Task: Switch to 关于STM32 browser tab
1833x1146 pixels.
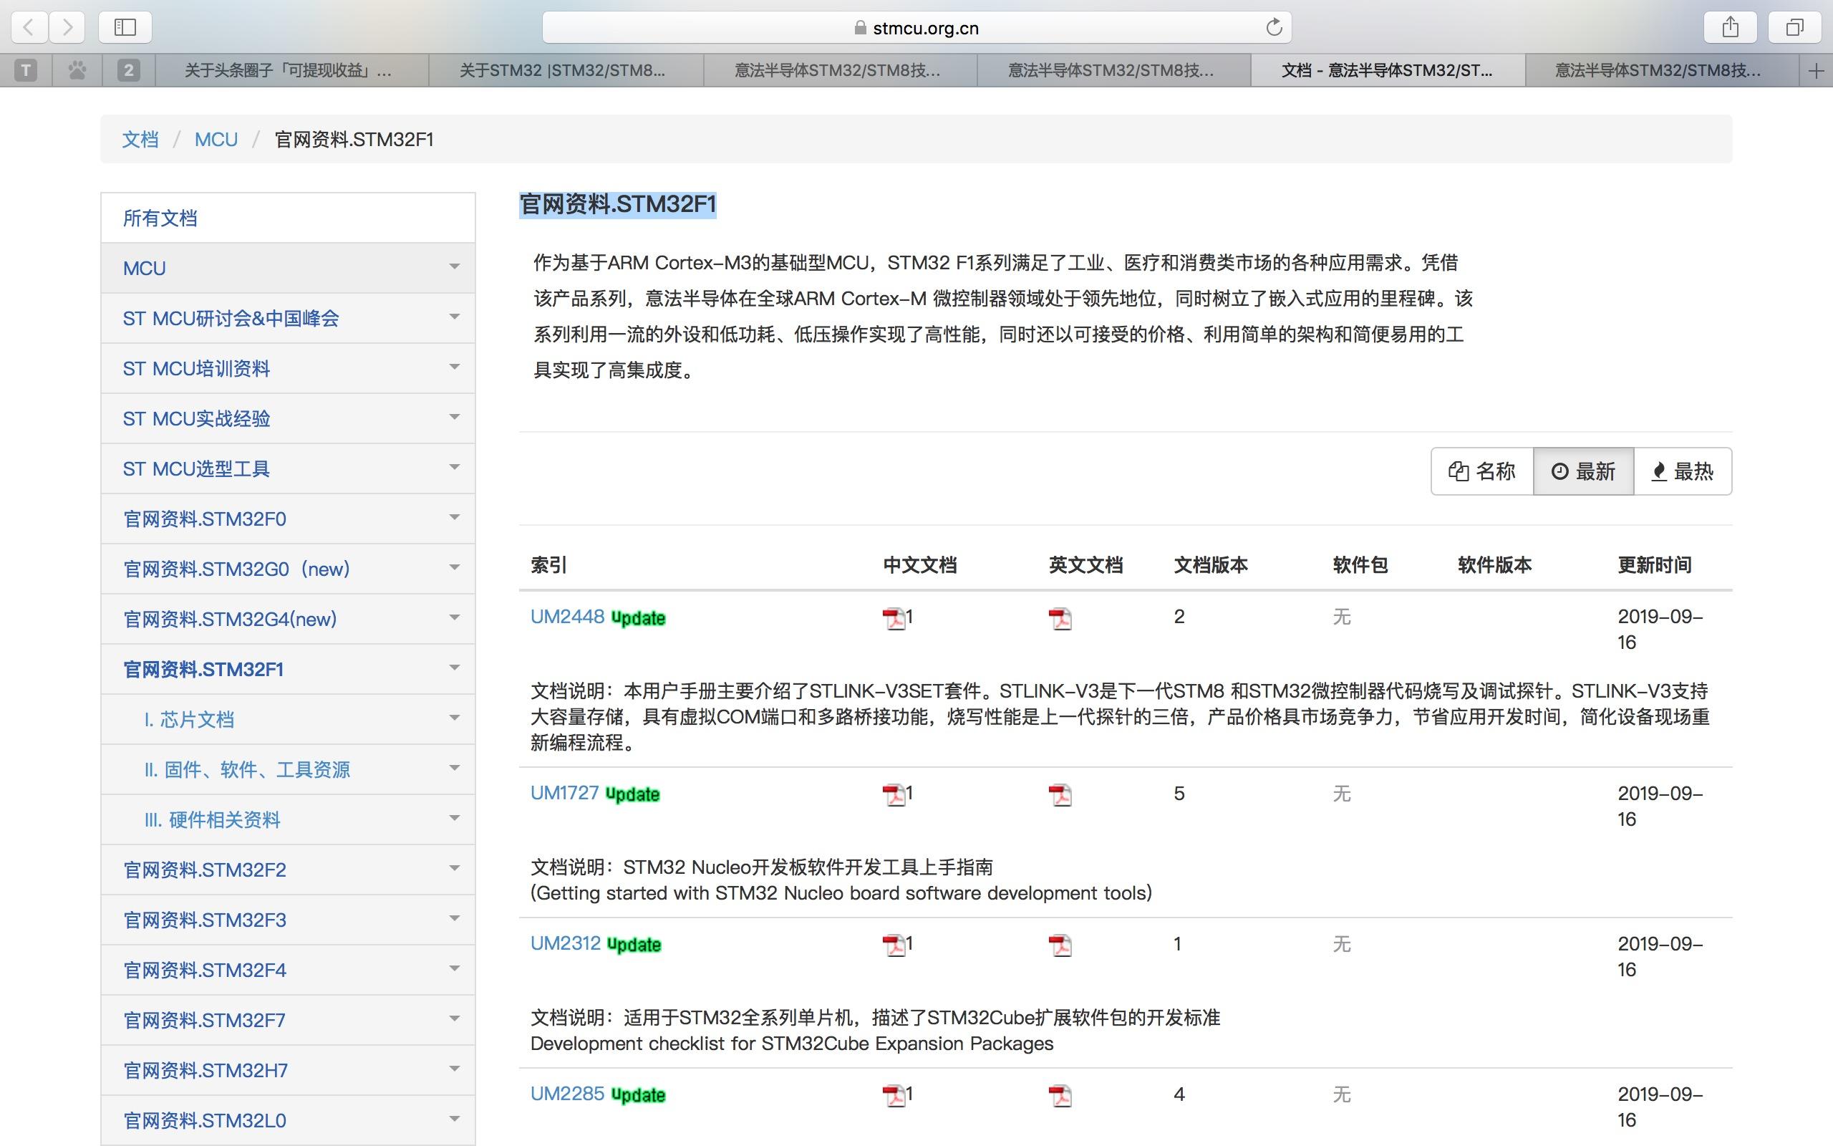Action: coord(562,71)
